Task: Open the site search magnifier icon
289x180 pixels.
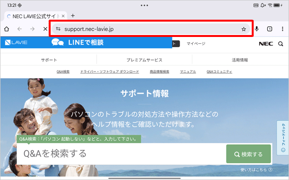Action: click(x=280, y=44)
